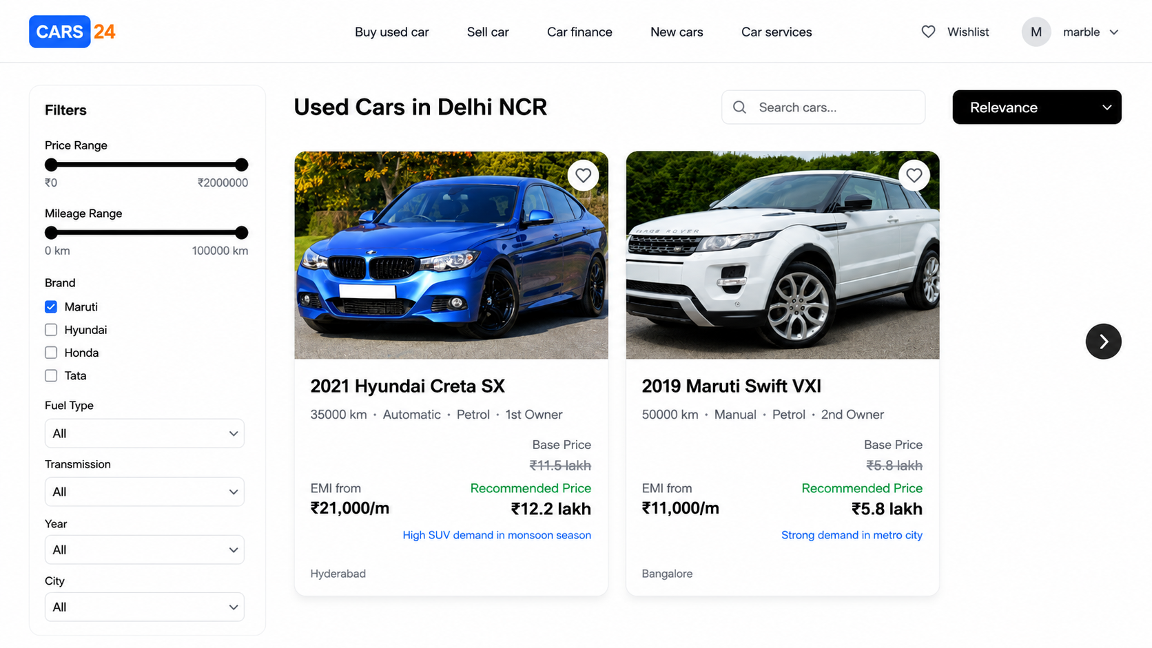Click High SUV demand in monsoon season link

pos(497,535)
